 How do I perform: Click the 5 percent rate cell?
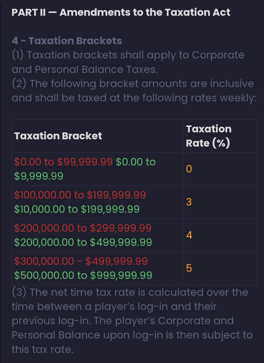(189, 268)
